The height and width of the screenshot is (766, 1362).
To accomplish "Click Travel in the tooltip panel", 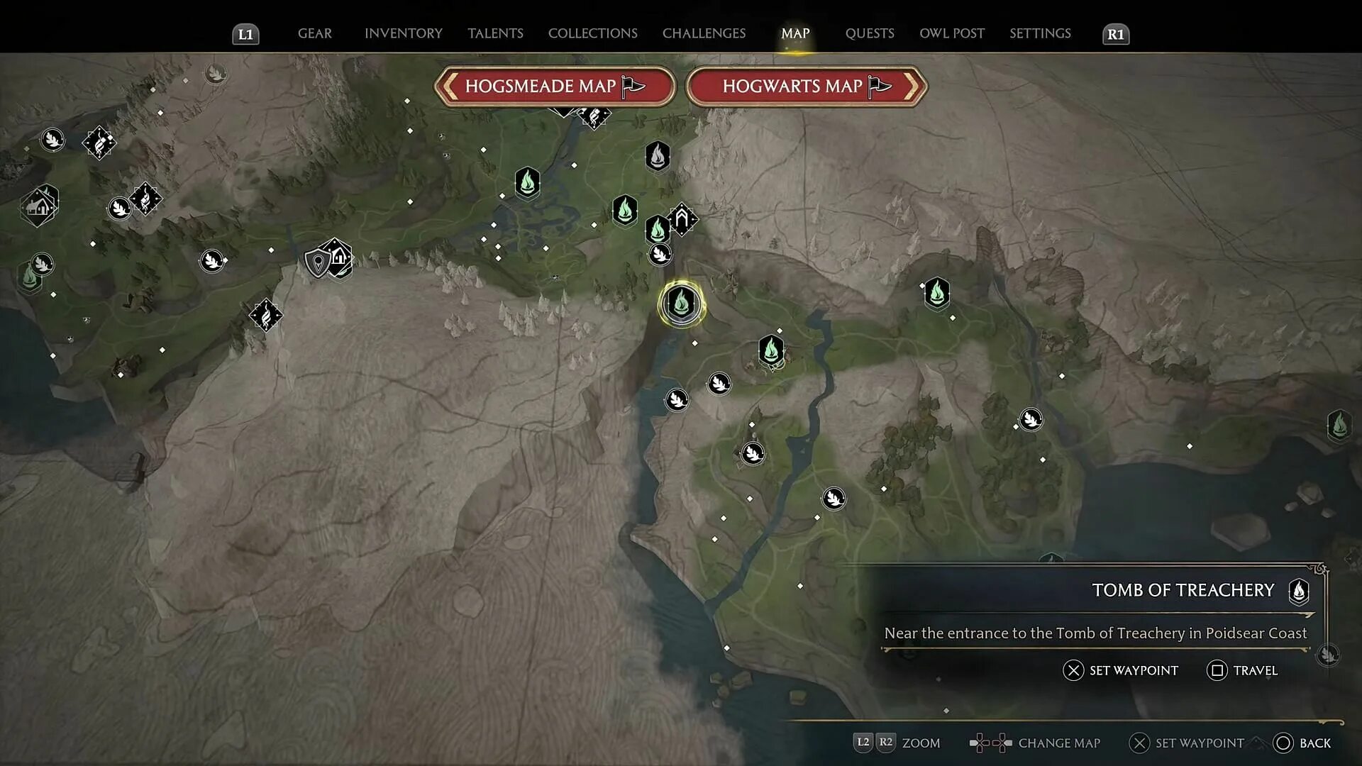I will tap(1242, 670).
